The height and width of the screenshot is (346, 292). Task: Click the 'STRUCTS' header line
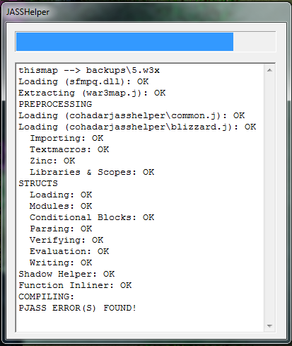[38, 183]
